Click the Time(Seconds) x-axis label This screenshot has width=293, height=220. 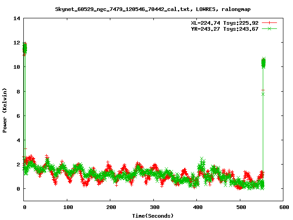tap(152, 216)
